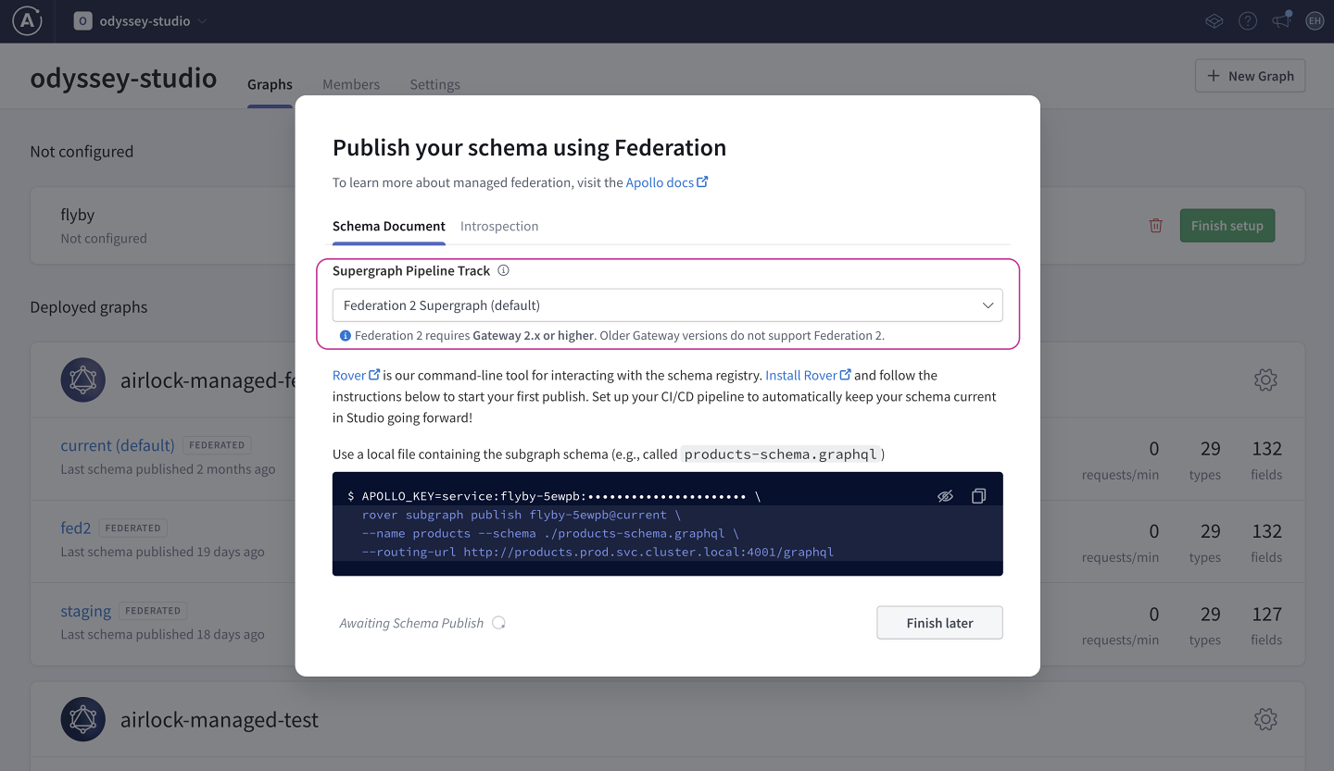Open settings gear for airlock-managed-test graph
This screenshot has height=771, width=1334.
coord(1265,719)
